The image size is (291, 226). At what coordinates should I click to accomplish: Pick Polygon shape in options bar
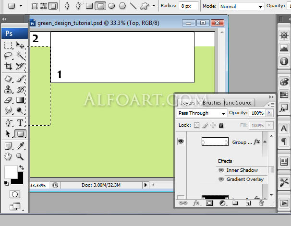[122, 6]
